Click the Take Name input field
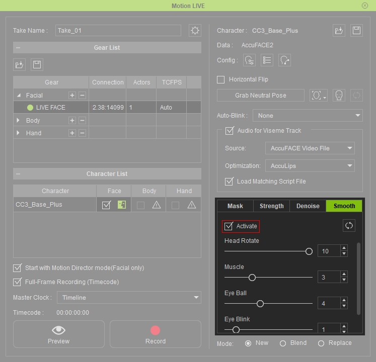 [118, 31]
